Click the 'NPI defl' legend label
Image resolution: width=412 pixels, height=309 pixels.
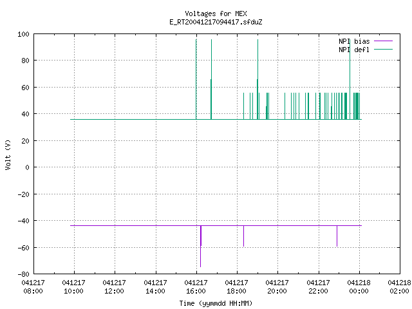(354, 50)
